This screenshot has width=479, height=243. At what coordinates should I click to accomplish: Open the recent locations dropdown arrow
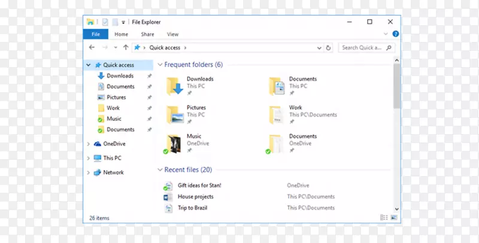coord(116,48)
